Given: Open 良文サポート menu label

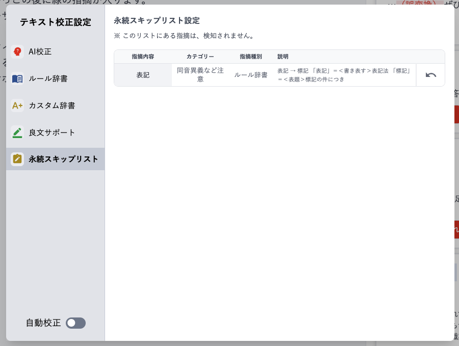Looking at the screenshot, I should (52, 132).
